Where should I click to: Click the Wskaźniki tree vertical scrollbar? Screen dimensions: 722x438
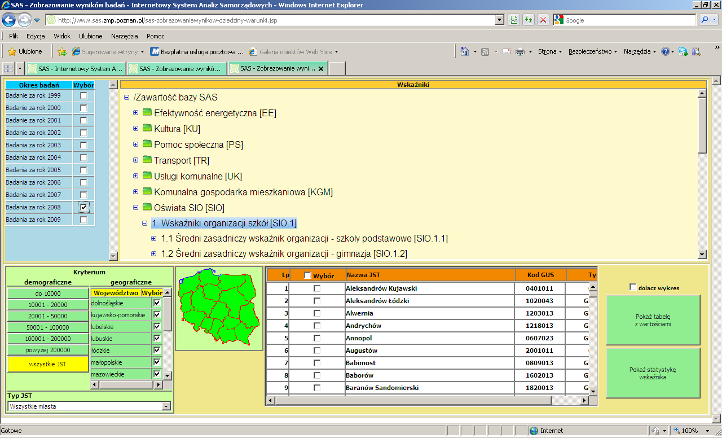point(702,174)
